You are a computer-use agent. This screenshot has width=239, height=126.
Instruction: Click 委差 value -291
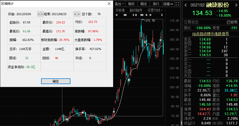(x=234, y=28)
